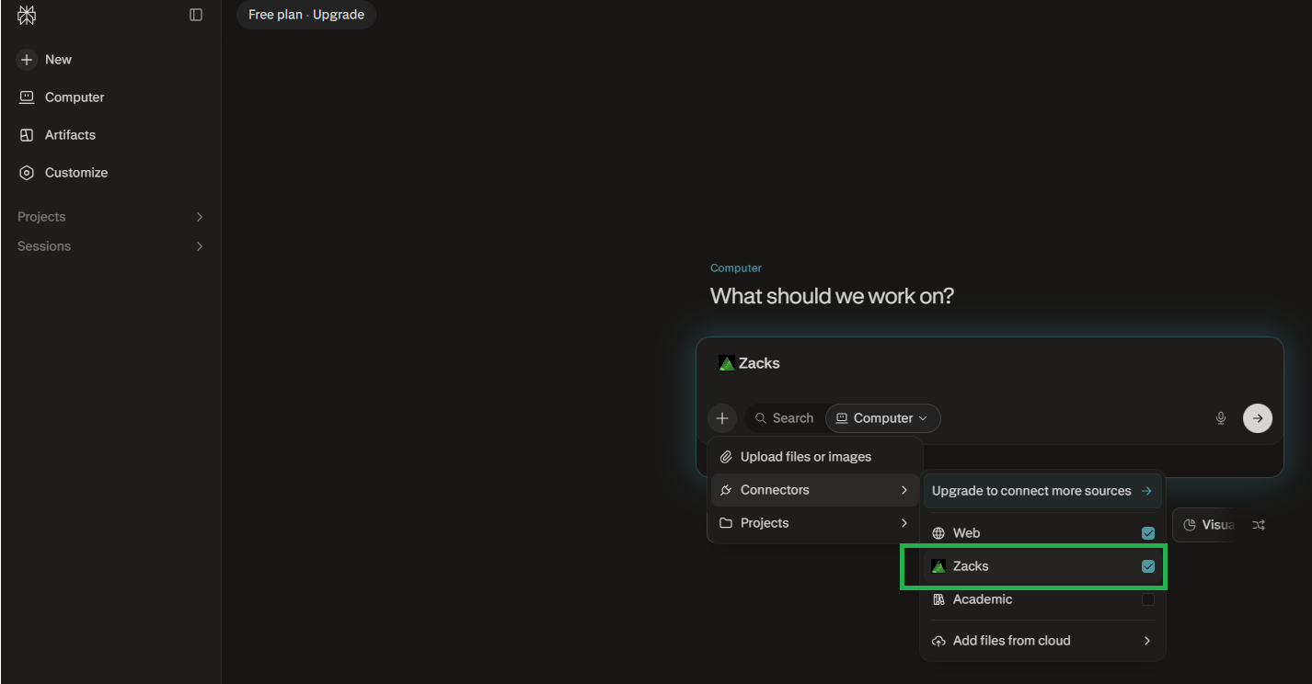Viewport: 1312px width, 684px height.
Task: Click the small 'Computer' label above heading
Action: tap(736, 268)
